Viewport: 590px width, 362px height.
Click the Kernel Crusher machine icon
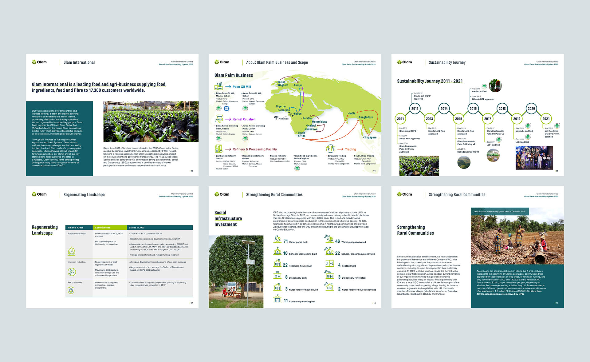(x=219, y=119)
